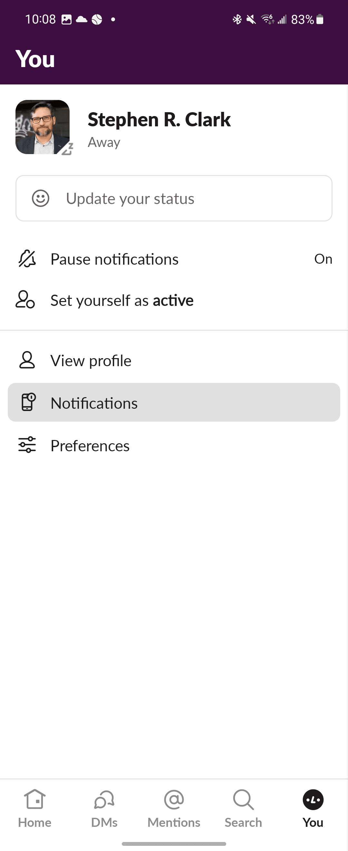Open the Preferences menu item

point(90,446)
